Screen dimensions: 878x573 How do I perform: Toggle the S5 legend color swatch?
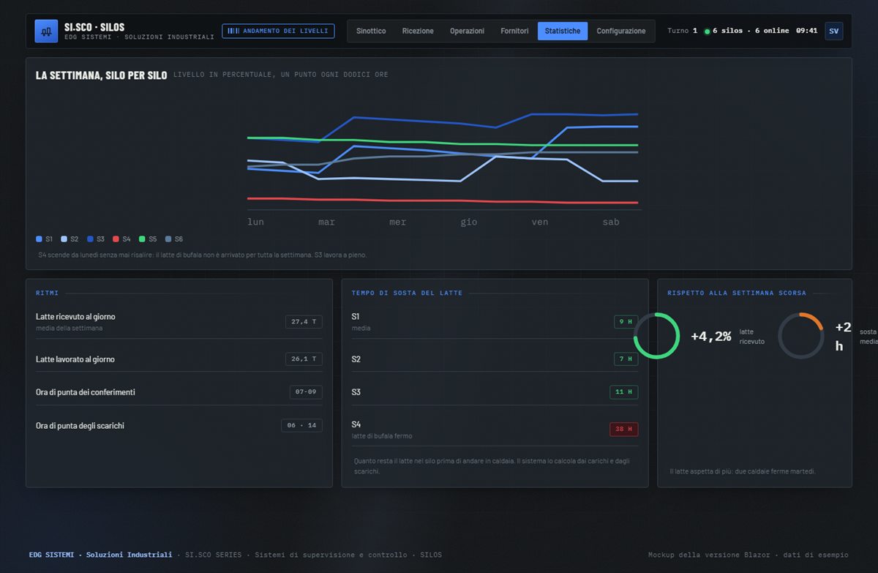coord(142,239)
